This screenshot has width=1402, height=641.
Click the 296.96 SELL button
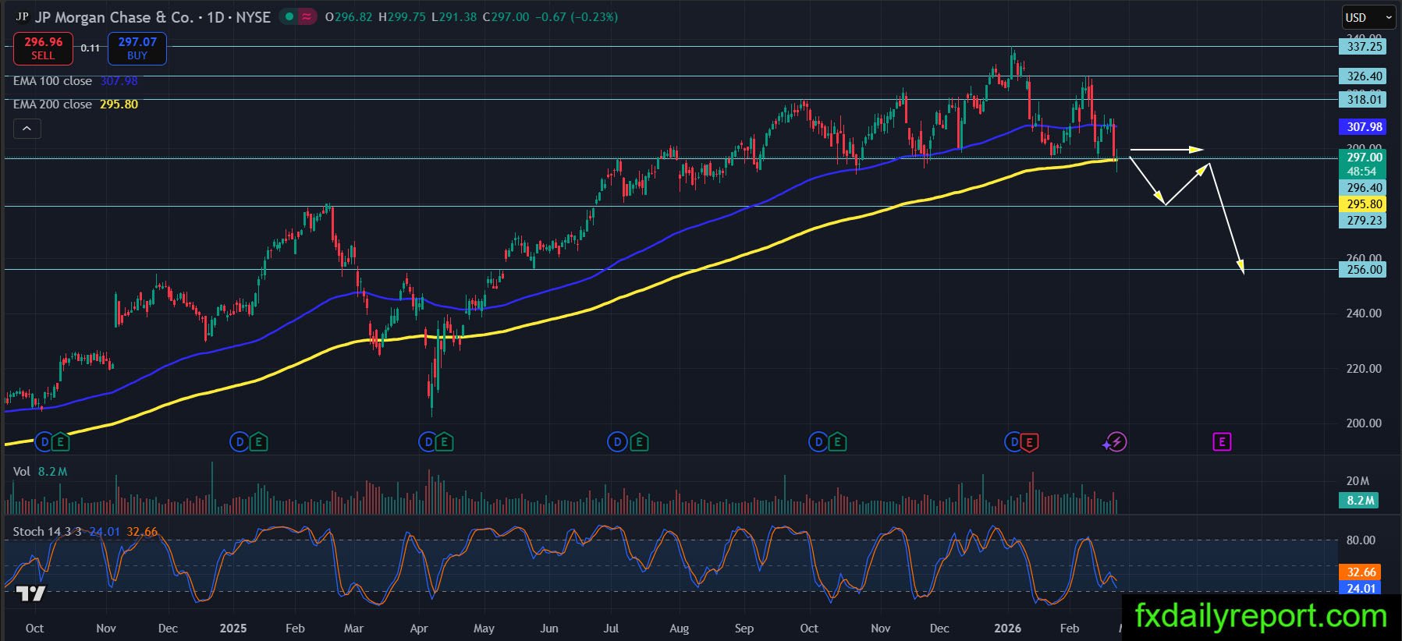(x=43, y=48)
